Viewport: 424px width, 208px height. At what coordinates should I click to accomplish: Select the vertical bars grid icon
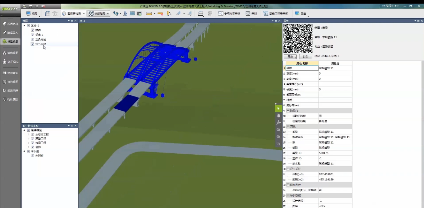[210, 13]
